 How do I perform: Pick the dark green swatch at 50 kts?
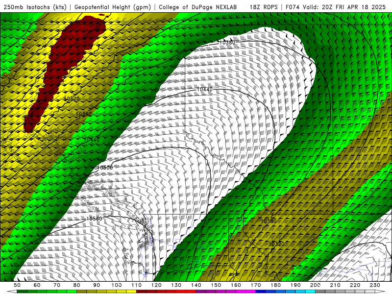(22, 292)
